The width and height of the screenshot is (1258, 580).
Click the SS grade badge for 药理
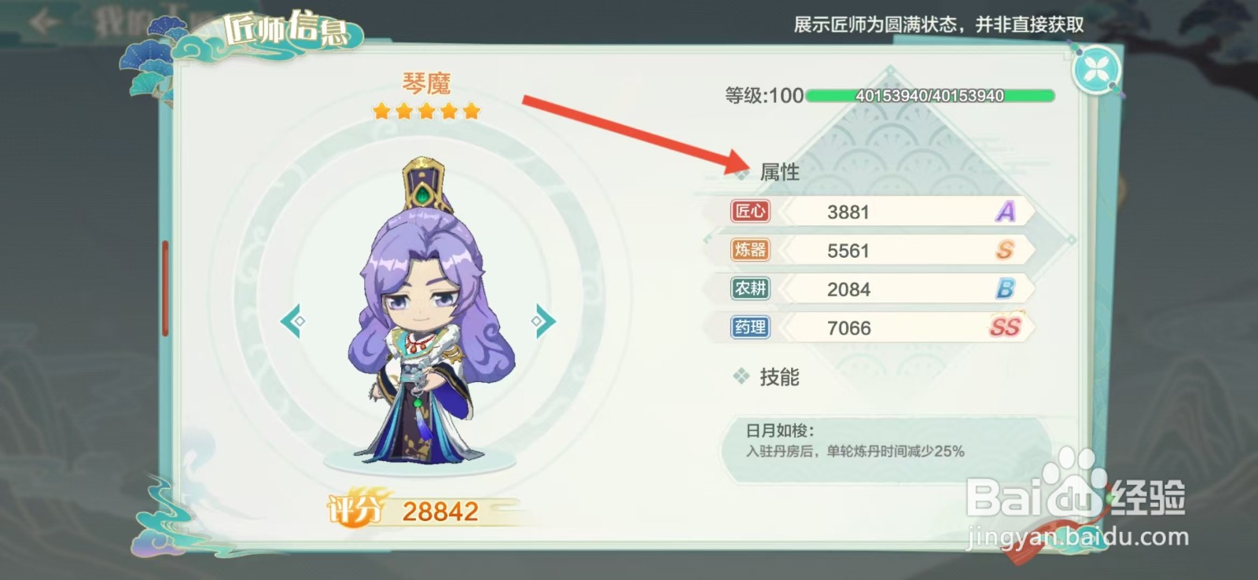tap(1005, 327)
